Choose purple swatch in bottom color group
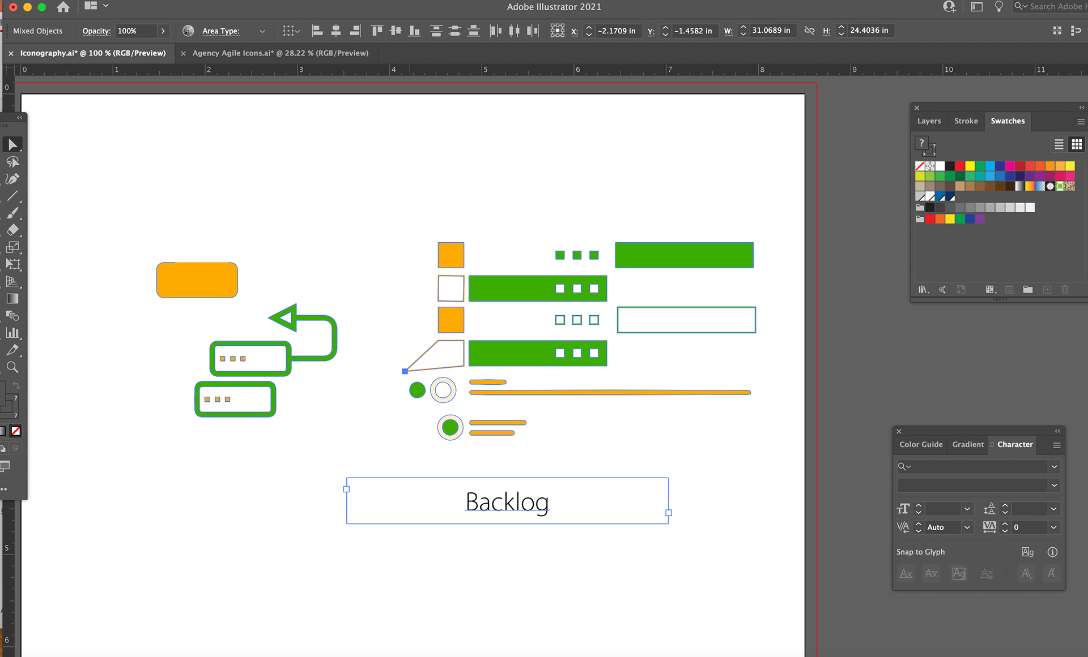Screen dimensions: 1088x657 pyautogui.click(x=980, y=219)
